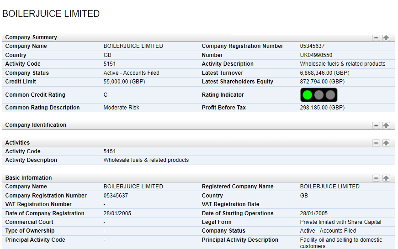Collapse Company Identification section with minus icon

(376, 125)
